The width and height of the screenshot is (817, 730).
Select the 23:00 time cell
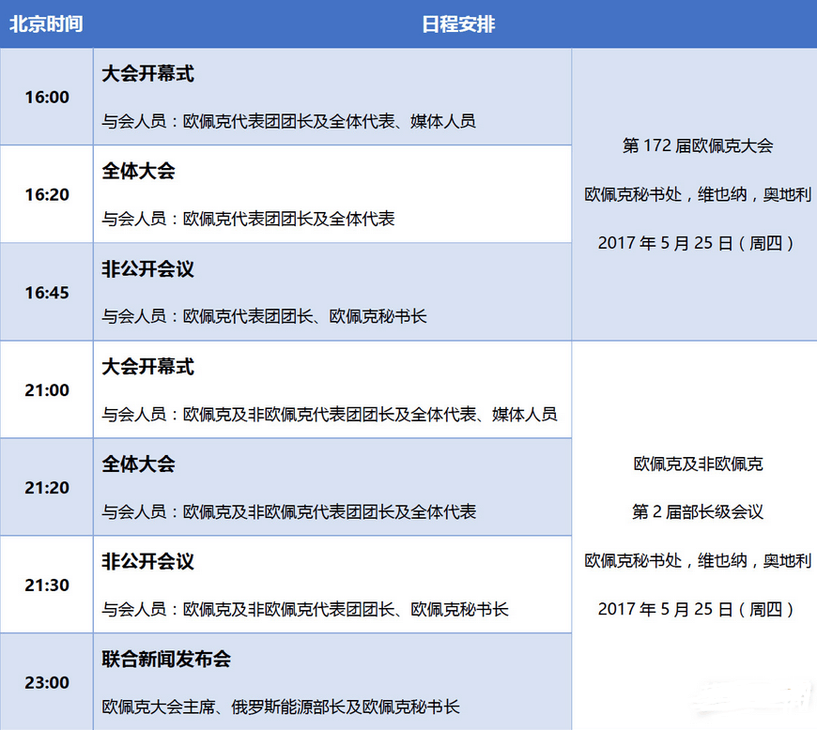[x=47, y=682]
